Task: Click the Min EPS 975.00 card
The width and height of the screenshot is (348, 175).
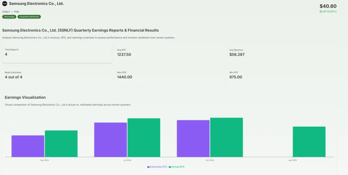Action: click(281, 75)
